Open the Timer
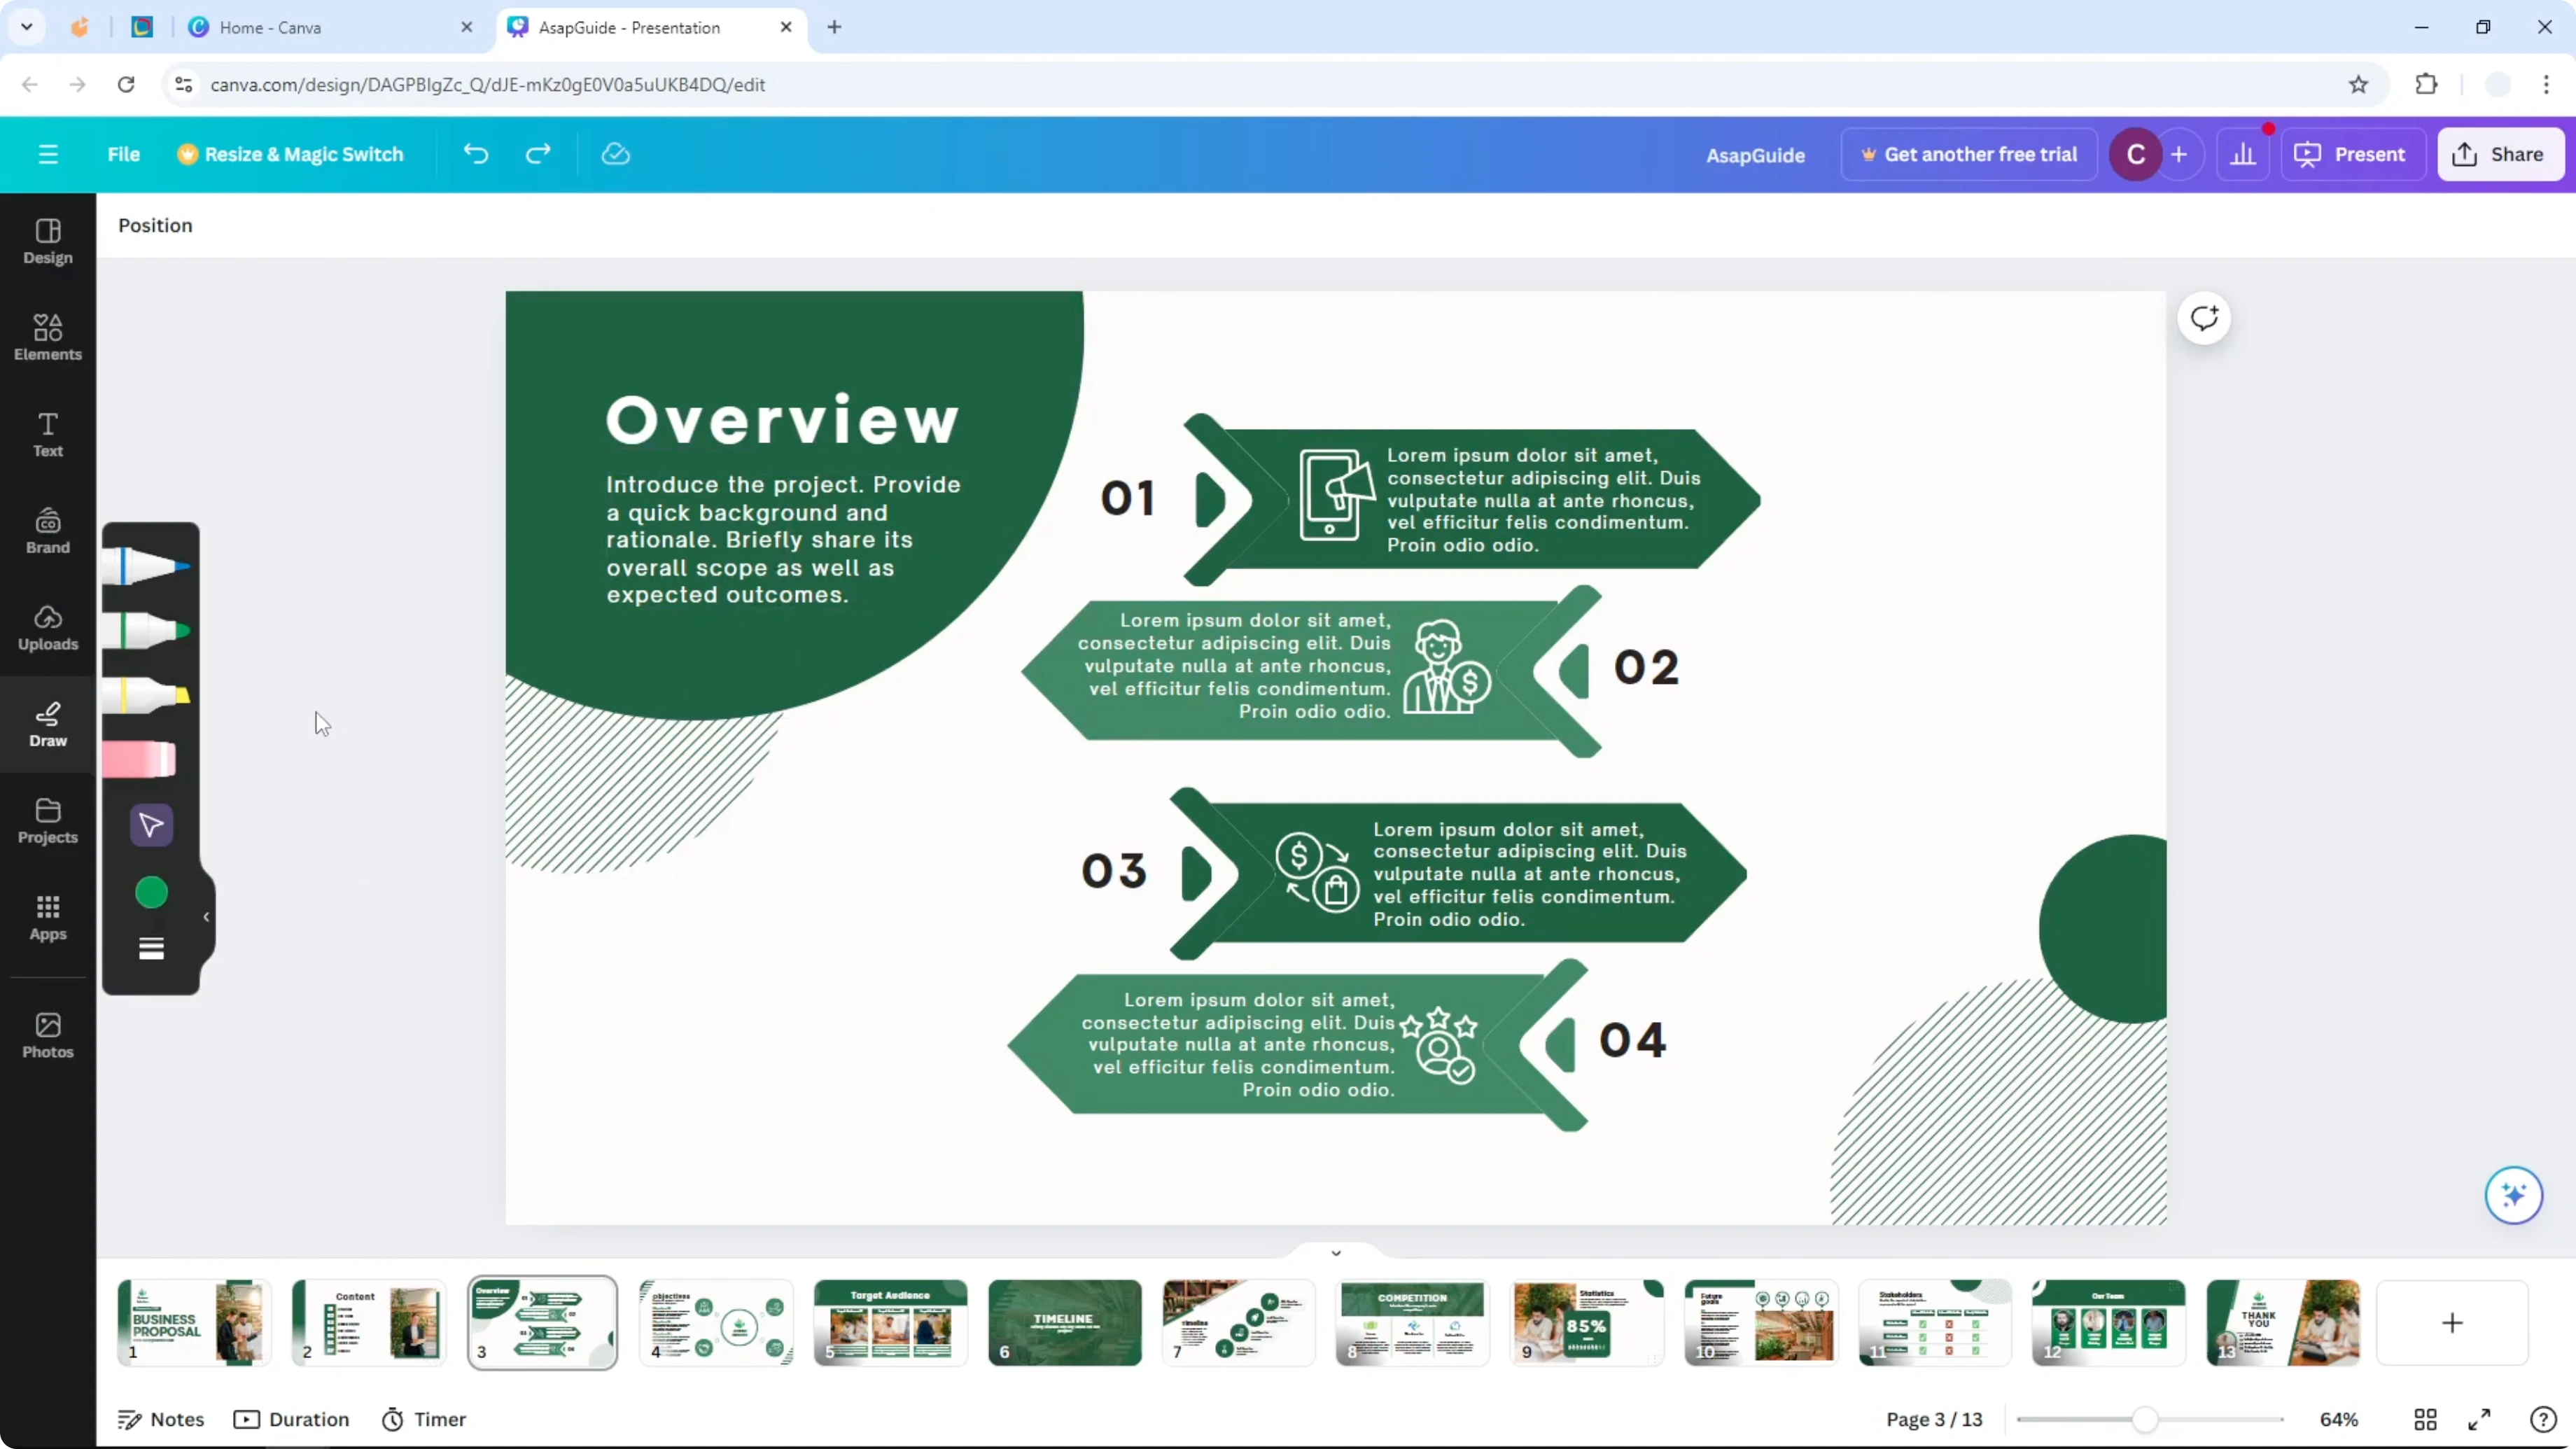Image resolution: width=2576 pixels, height=1449 pixels. pos(424,1419)
